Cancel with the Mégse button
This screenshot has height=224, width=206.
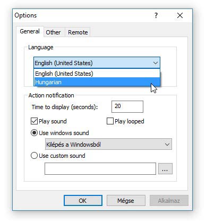pos(126,201)
